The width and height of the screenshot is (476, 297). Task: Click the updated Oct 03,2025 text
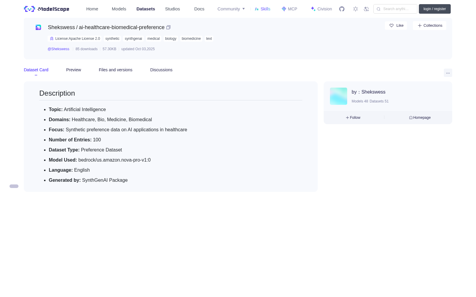138,49
